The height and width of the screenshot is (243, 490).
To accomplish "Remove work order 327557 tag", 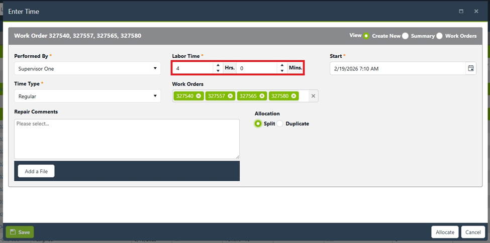I will tap(230, 96).
